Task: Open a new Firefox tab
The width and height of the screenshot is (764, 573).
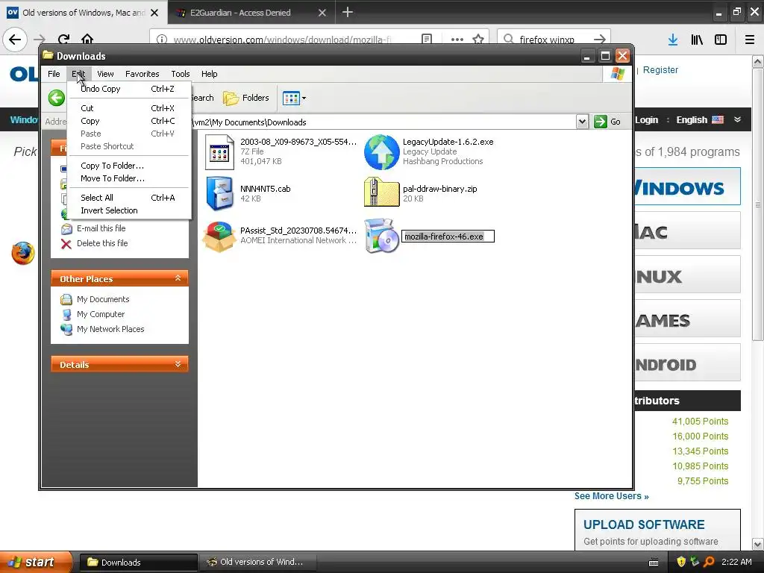Action: point(348,12)
